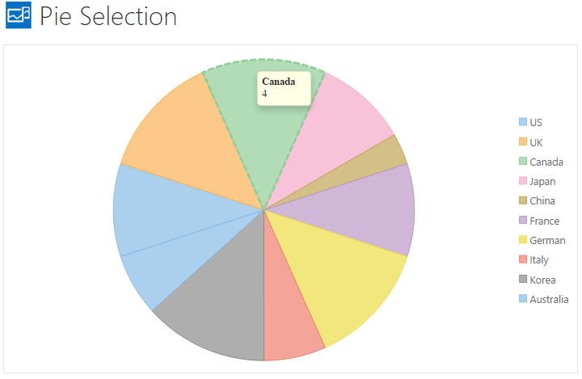
Task: Click the German yellow legend marker
Action: (x=523, y=240)
